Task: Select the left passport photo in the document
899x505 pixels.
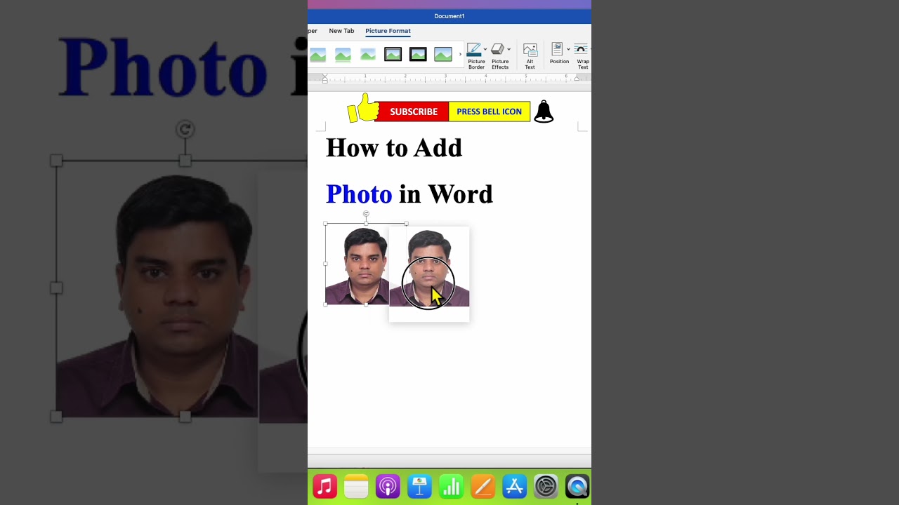Action: (x=357, y=264)
